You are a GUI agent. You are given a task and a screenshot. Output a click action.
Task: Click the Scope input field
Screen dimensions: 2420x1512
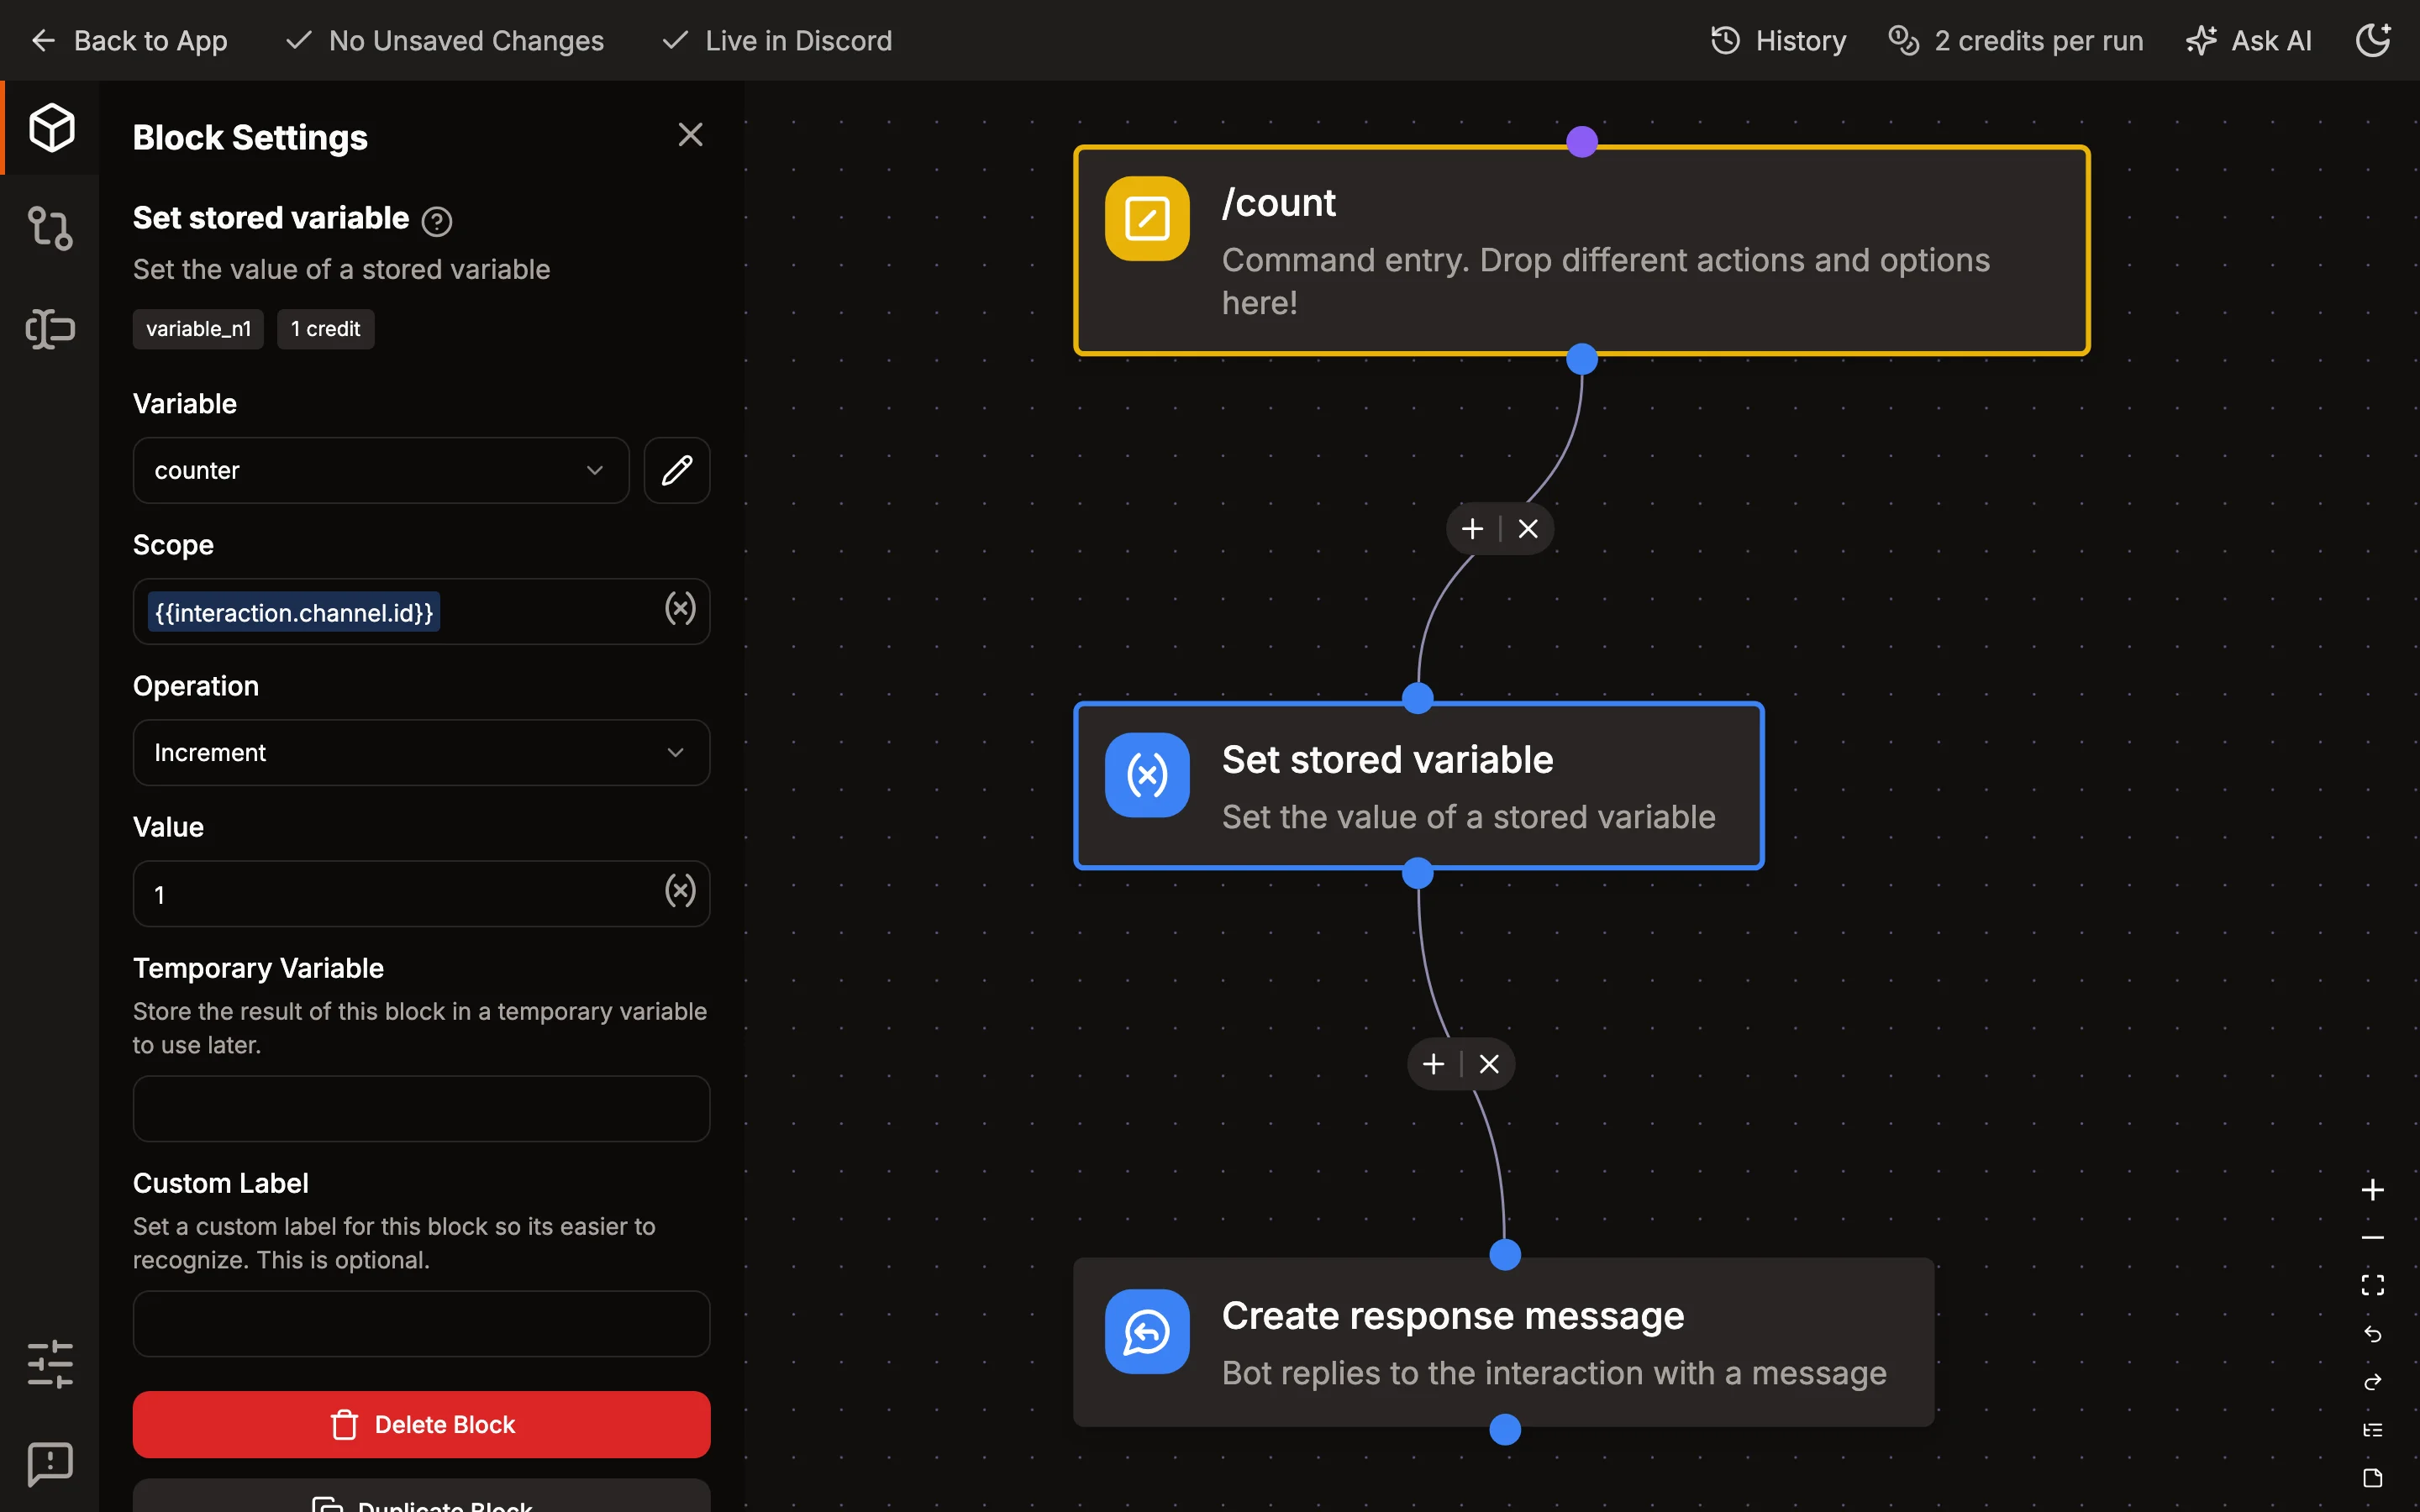point(421,611)
